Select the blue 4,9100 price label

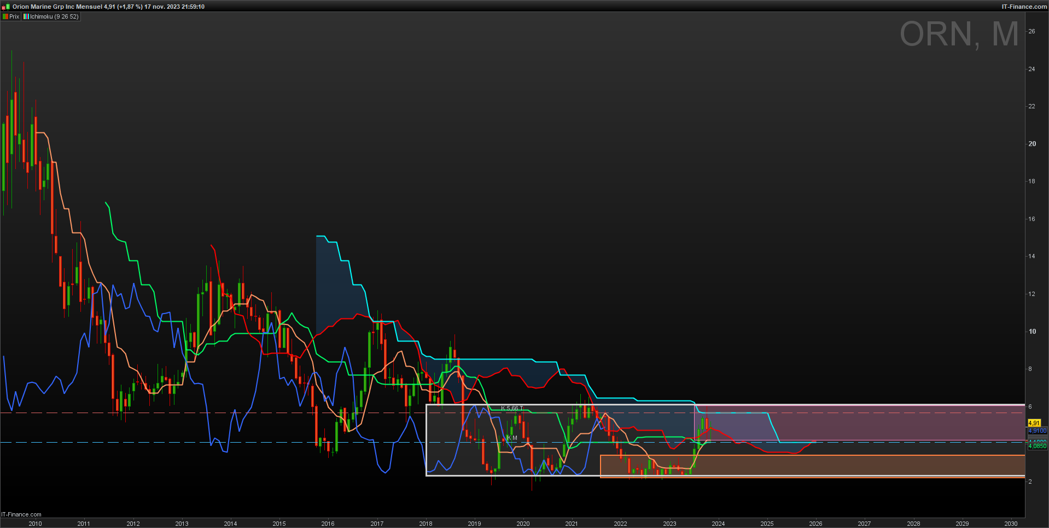[1037, 431]
